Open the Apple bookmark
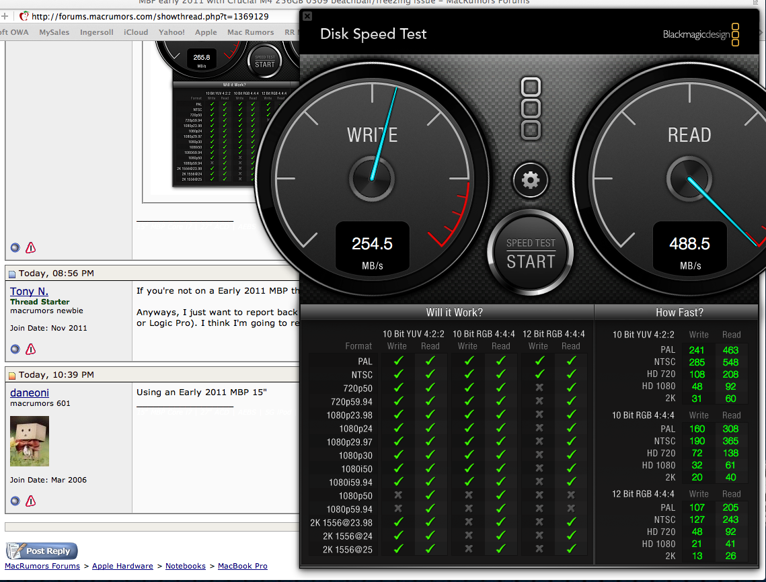This screenshot has width=766, height=582. [x=206, y=32]
